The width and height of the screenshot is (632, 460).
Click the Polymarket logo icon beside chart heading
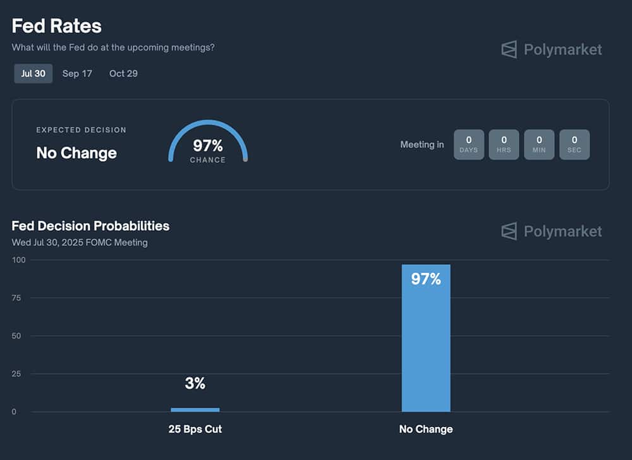click(x=509, y=231)
